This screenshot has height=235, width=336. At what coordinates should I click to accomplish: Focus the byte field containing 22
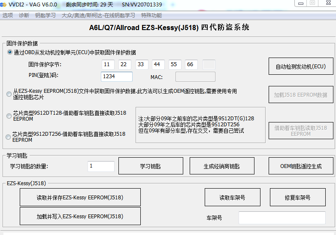(125, 64)
